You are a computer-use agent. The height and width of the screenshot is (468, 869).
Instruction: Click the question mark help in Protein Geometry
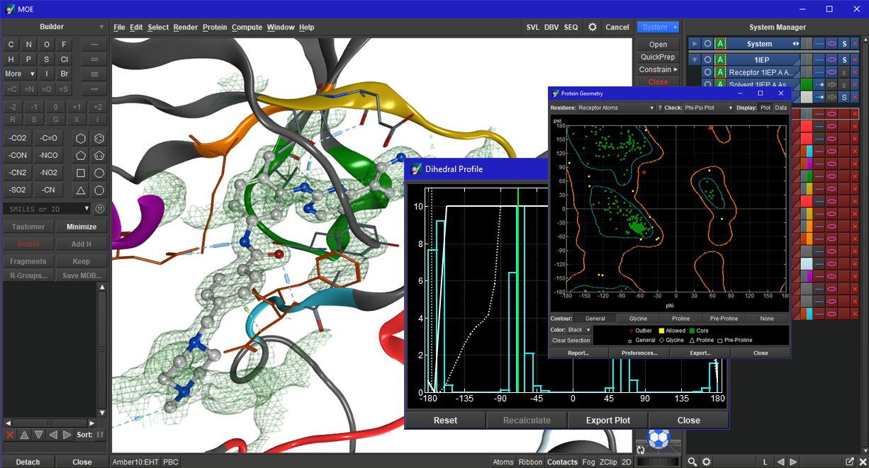[660, 108]
